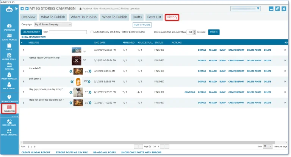Open the items per page dropdown

pyautogui.click(x=268, y=146)
